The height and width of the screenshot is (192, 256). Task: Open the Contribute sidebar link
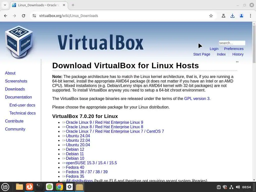pyautogui.click(x=14, y=121)
